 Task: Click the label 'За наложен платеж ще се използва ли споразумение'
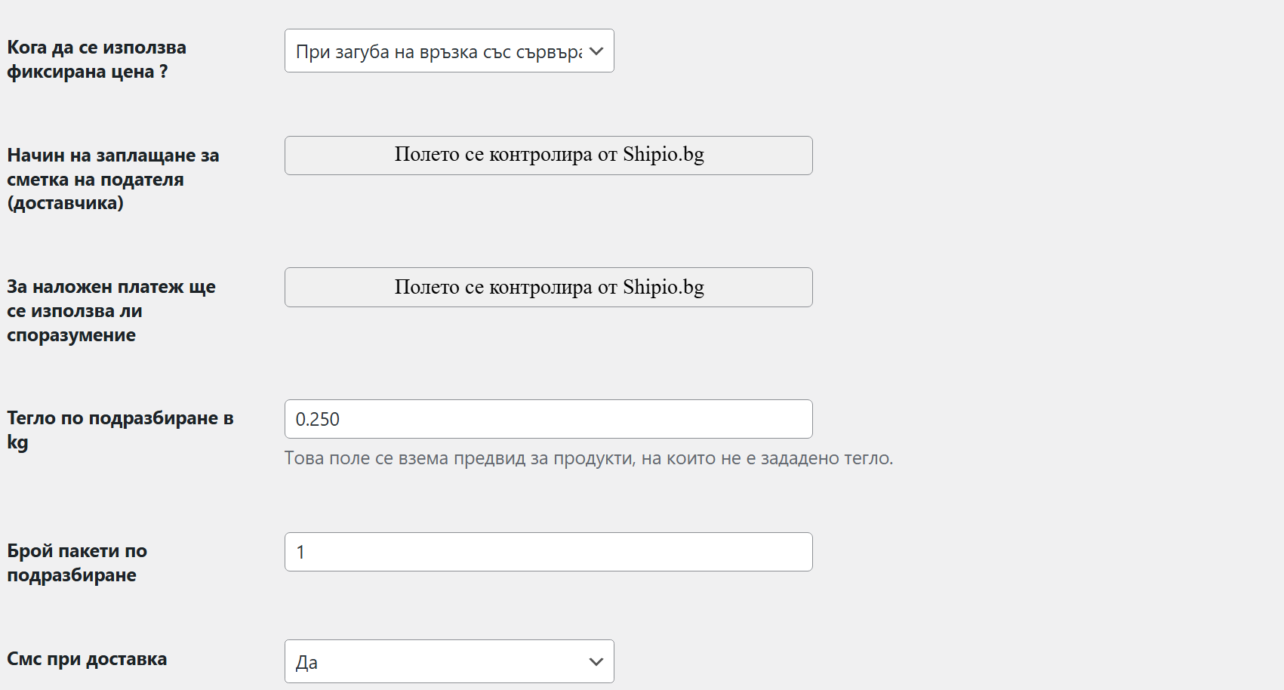111,310
